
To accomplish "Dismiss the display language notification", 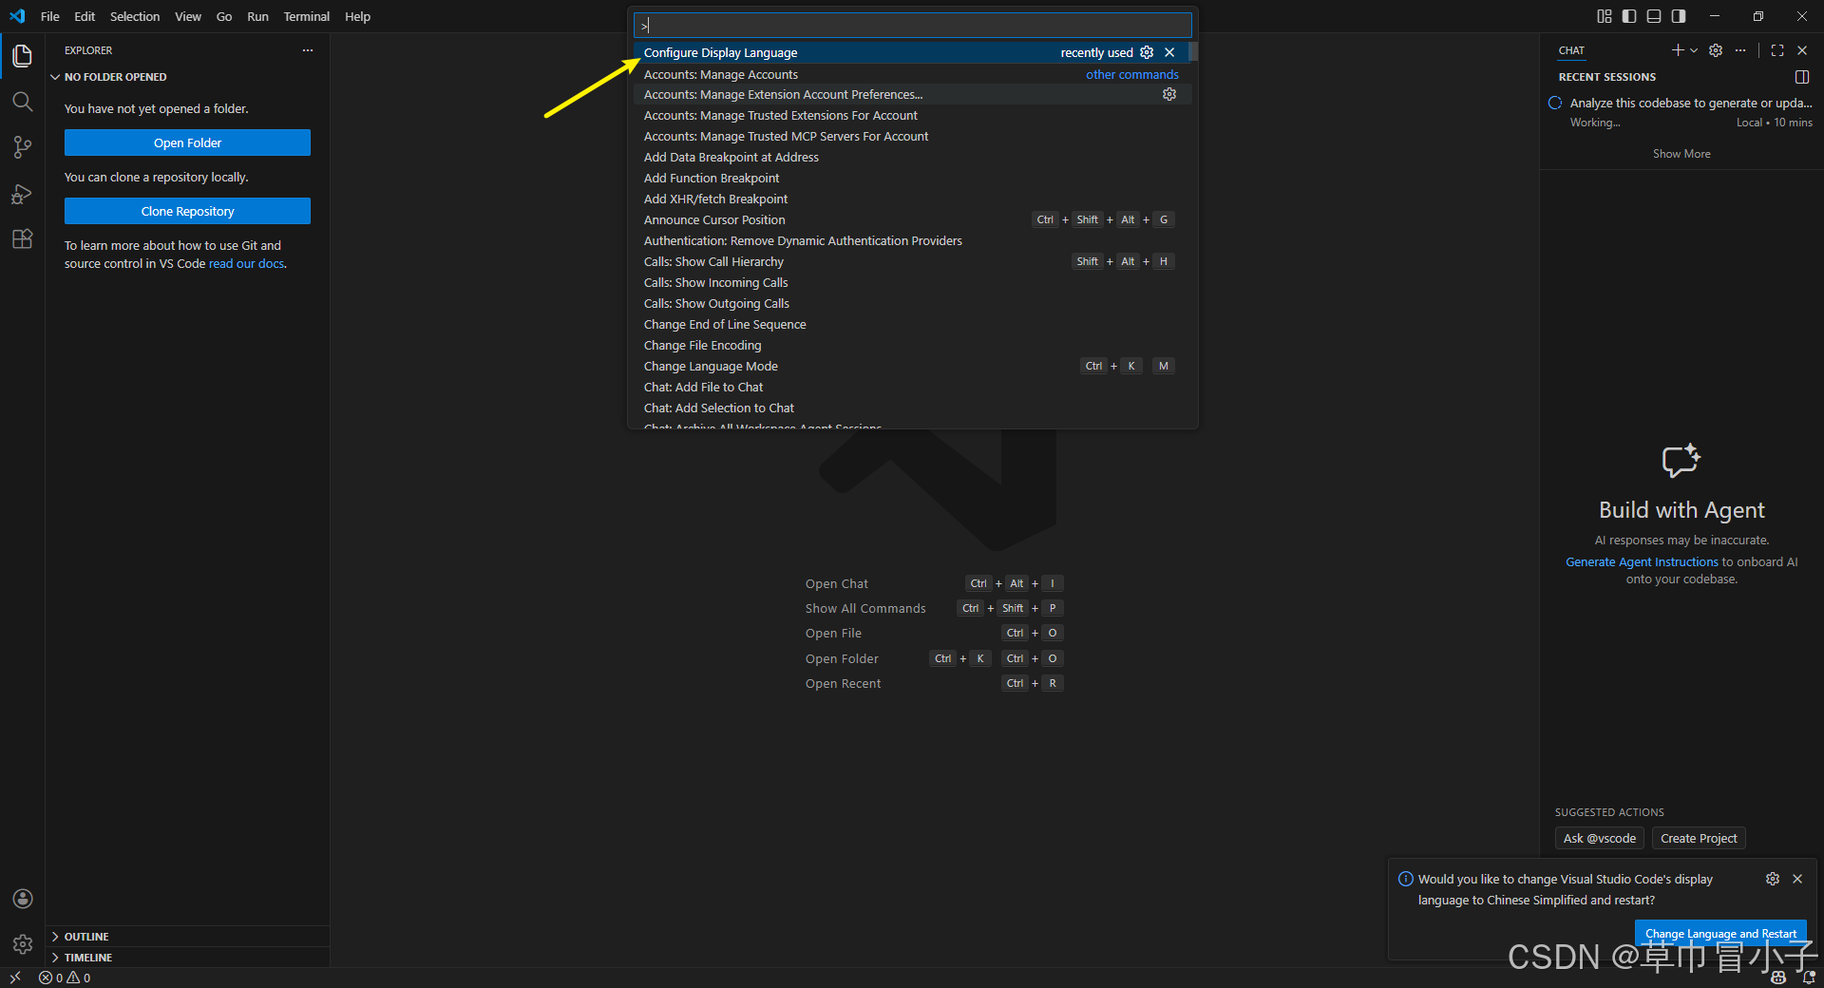I will (1797, 879).
